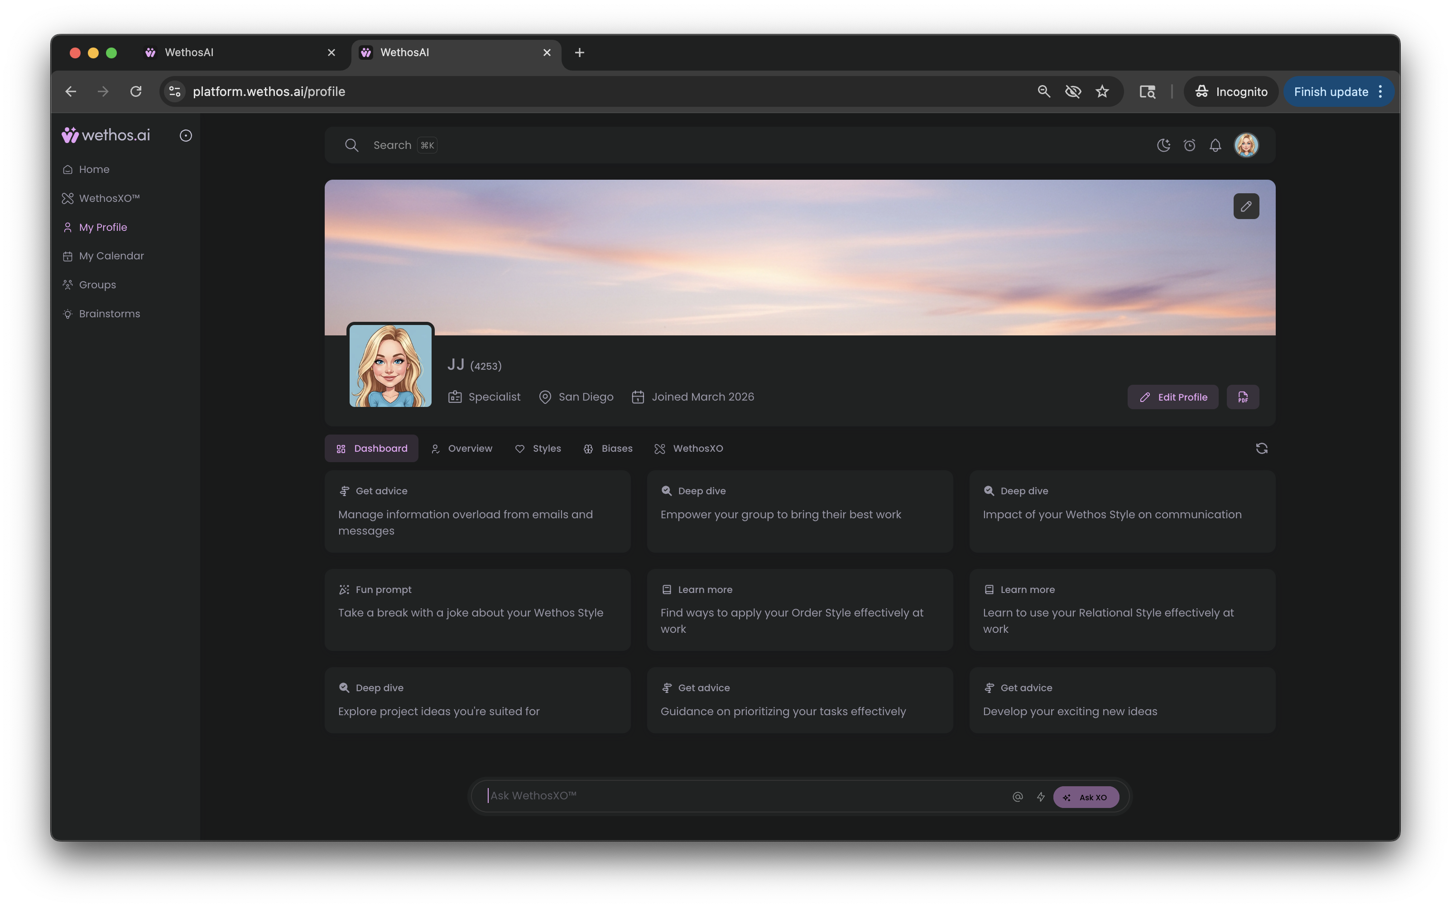Open the tab search icon in toolbar
The width and height of the screenshot is (1451, 908).
click(1147, 91)
